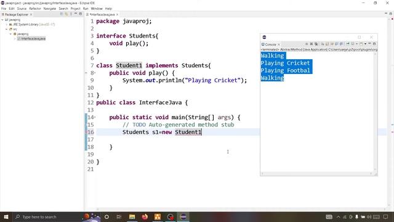
Task: Click Pin Console icon
Action: pyautogui.click(x=348, y=44)
